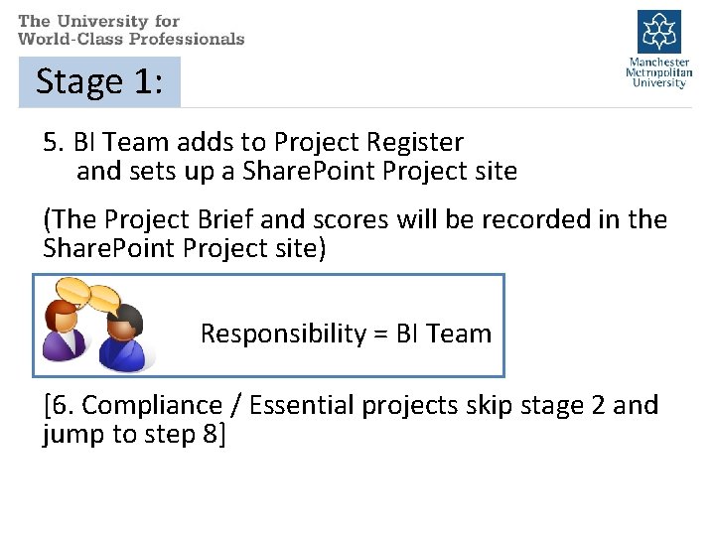Image resolution: width=715 pixels, height=536 pixels.
Task: Select the 'Stage 1:' title box
Action: tap(99, 81)
